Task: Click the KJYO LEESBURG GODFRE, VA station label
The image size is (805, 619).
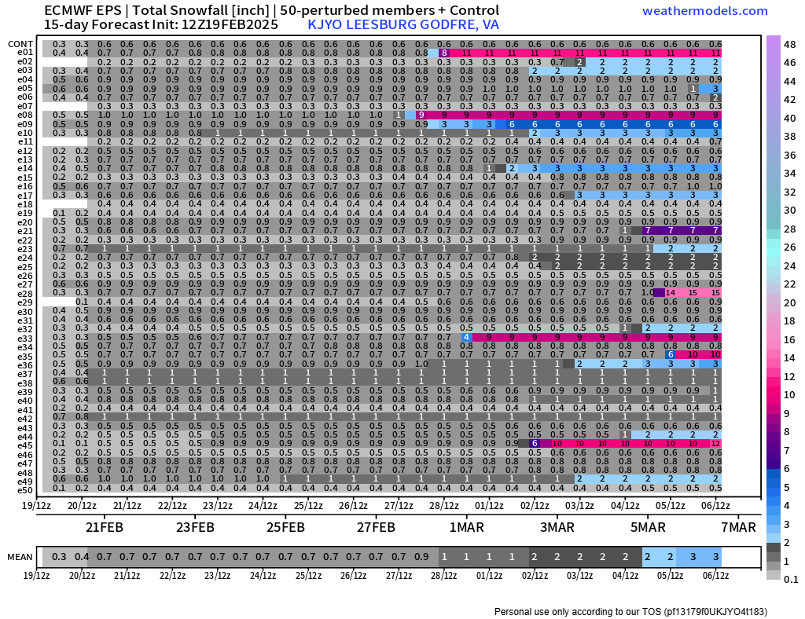Action: 403,24
